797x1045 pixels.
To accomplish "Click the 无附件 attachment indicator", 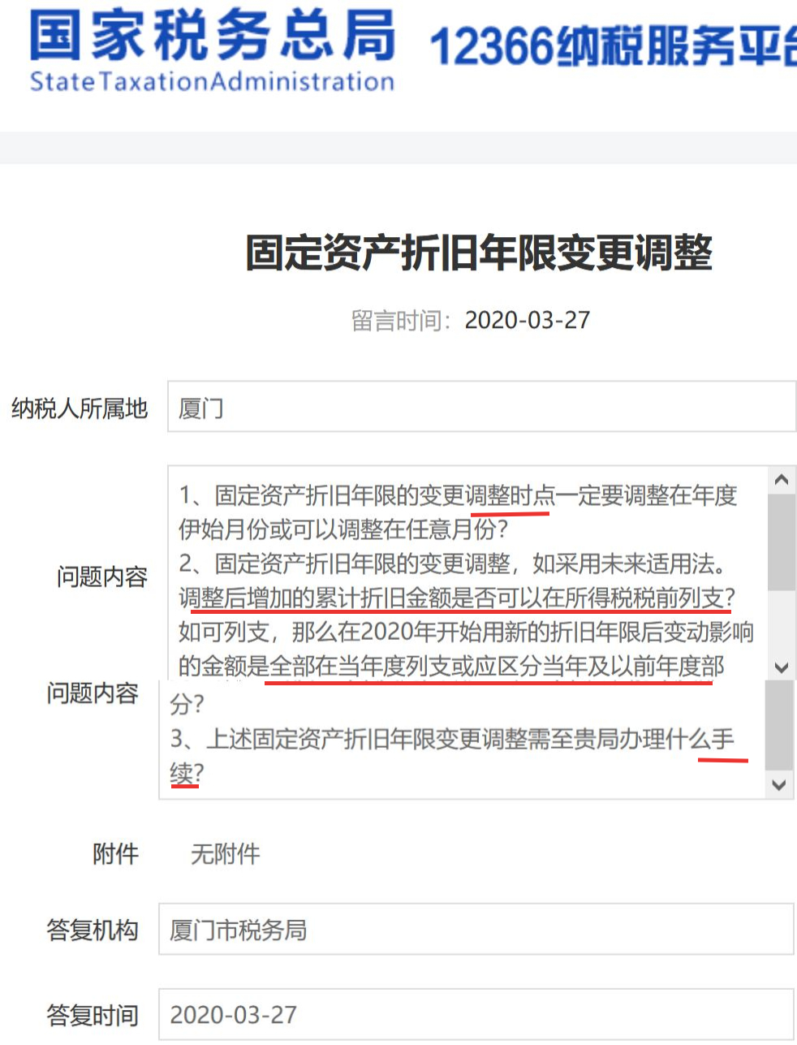I will click(226, 853).
